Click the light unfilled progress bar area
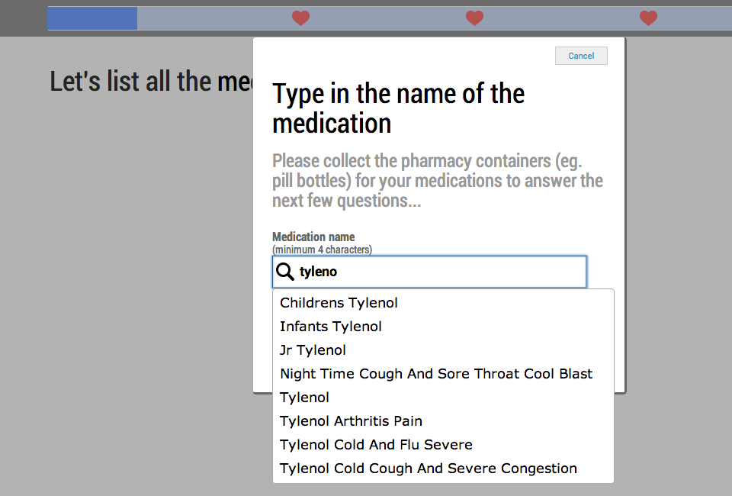732x496 pixels. (434, 18)
